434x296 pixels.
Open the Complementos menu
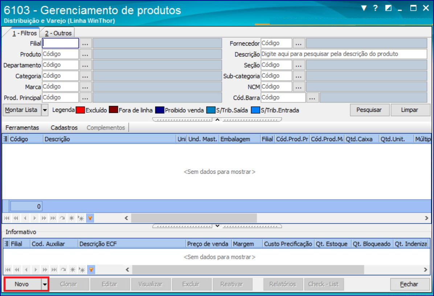pyautogui.click(x=106, y=128)
